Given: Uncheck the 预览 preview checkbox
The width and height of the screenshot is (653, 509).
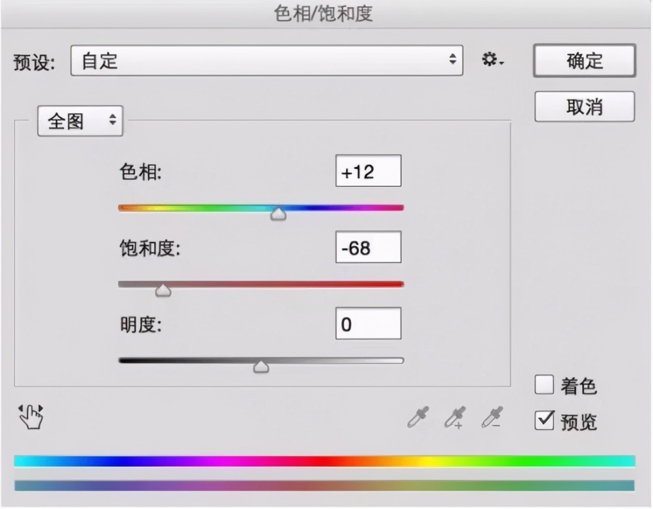Looking at the screenshot, I should coord(544,421).
